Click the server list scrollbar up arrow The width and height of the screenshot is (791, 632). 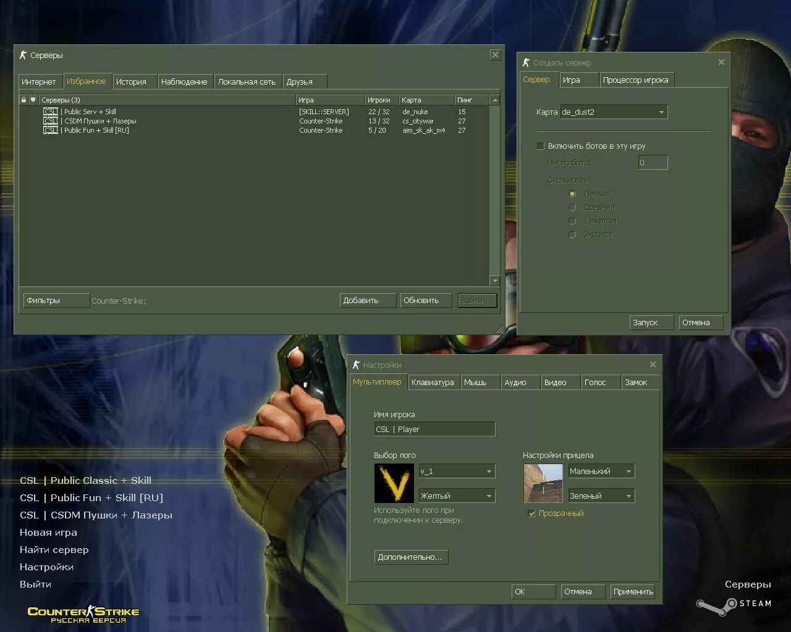click(494, 100)
